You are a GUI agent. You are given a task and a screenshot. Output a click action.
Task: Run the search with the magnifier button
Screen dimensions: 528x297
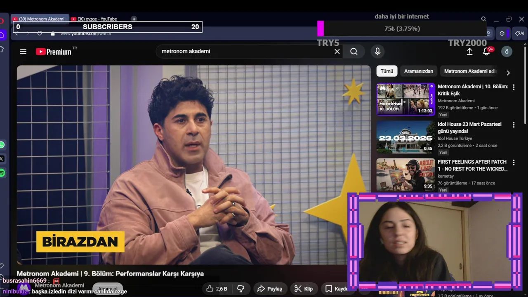coord(354,52)
